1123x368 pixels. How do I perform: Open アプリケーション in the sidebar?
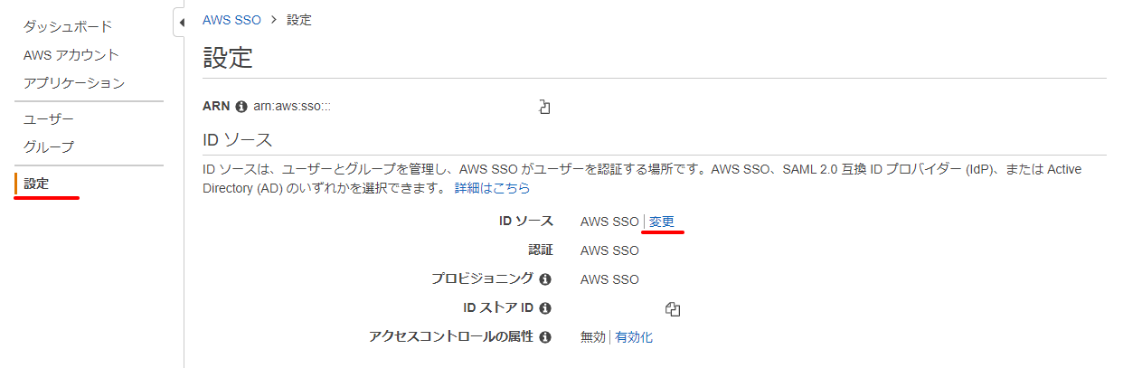click(x=74, y=83)
